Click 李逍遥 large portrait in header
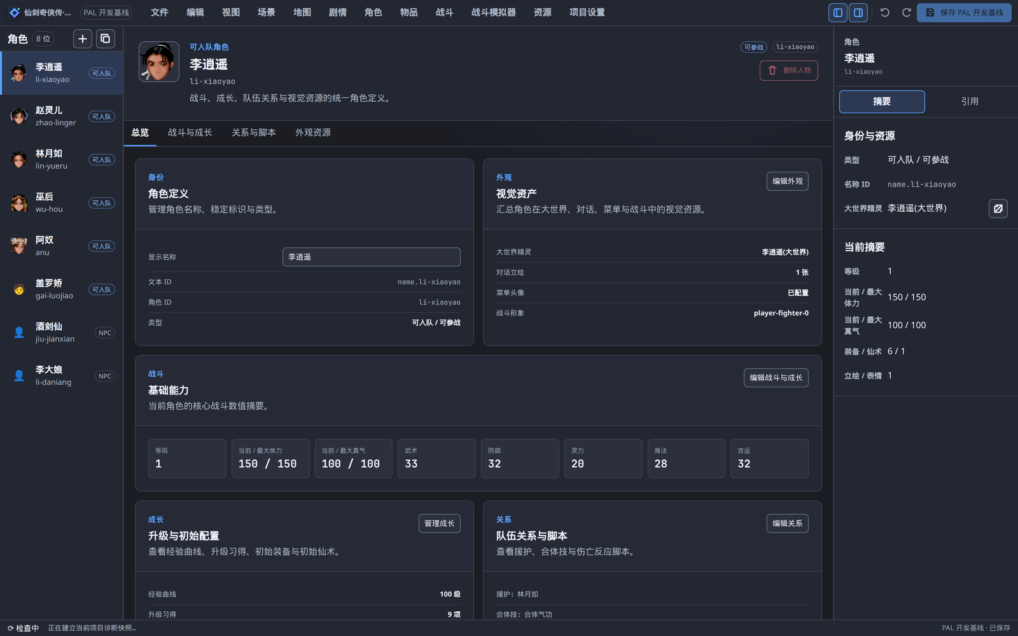The height and width of the screenshot is (636, 1018). point(159,62)
